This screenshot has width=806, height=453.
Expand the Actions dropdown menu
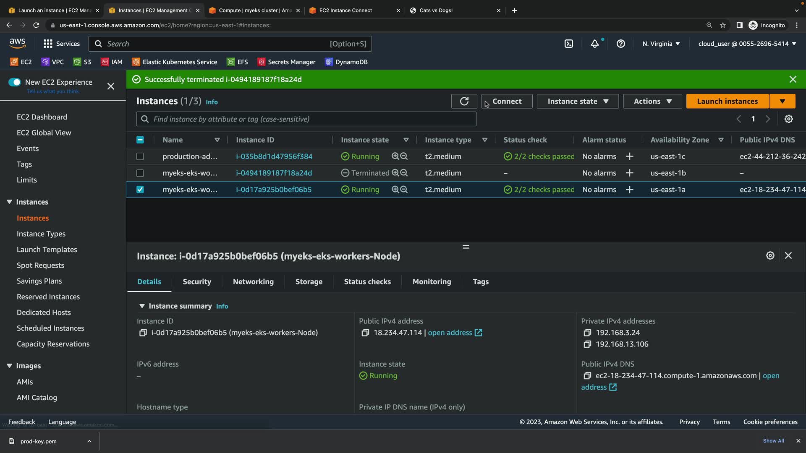(x=652, y=101)
